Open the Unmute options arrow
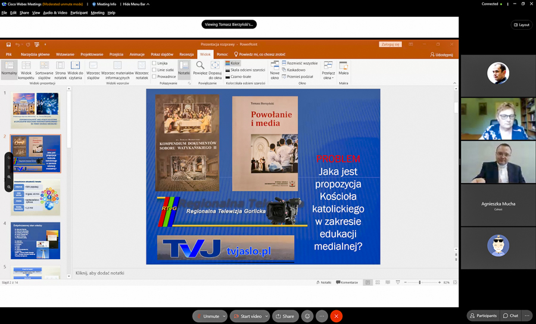536x324 pixels. point(224,316)
